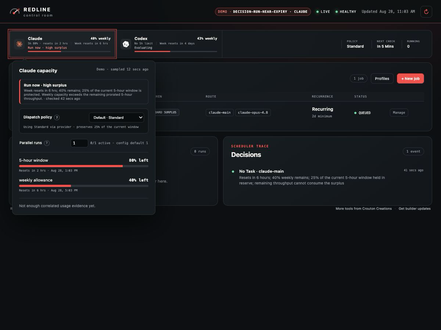
Task: Click the green LIVE status dot
Action: pyautogui.click(x=318, y=12)
